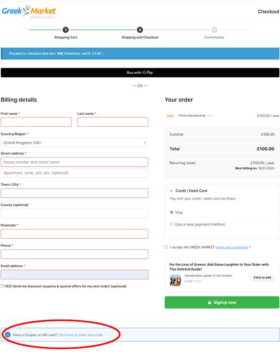Click the Prime Membership product icon

tap(170, 116)
